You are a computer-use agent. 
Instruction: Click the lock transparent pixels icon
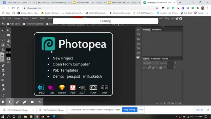point(149,67)
